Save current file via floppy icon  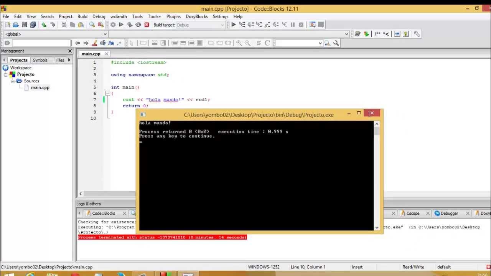[24, 25]
